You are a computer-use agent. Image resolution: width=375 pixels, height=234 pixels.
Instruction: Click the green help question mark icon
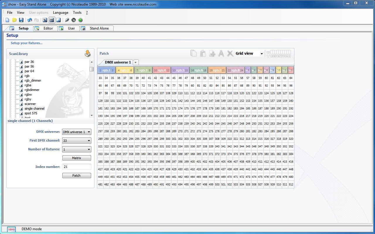tap(81, 20)
